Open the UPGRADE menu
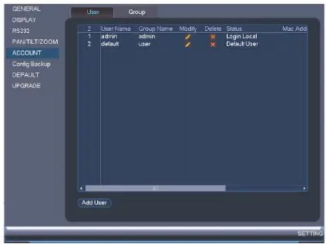This screenshot has height=244, width=326. 26,86
